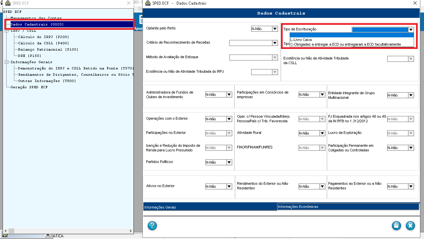
Task: Open Operações com o Exterior dropdown
Action: [x=229, y=119]
